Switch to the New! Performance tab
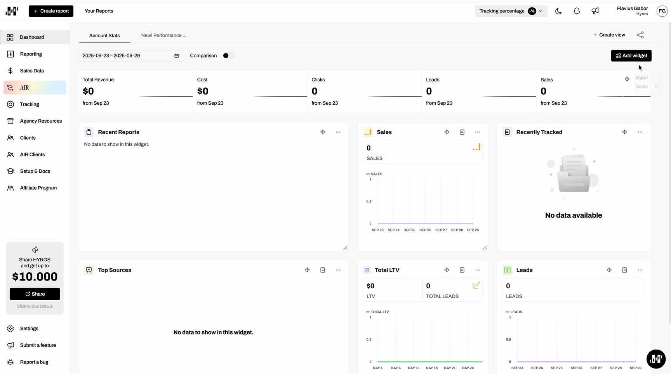The image size is (671, 374). [163, 35]
